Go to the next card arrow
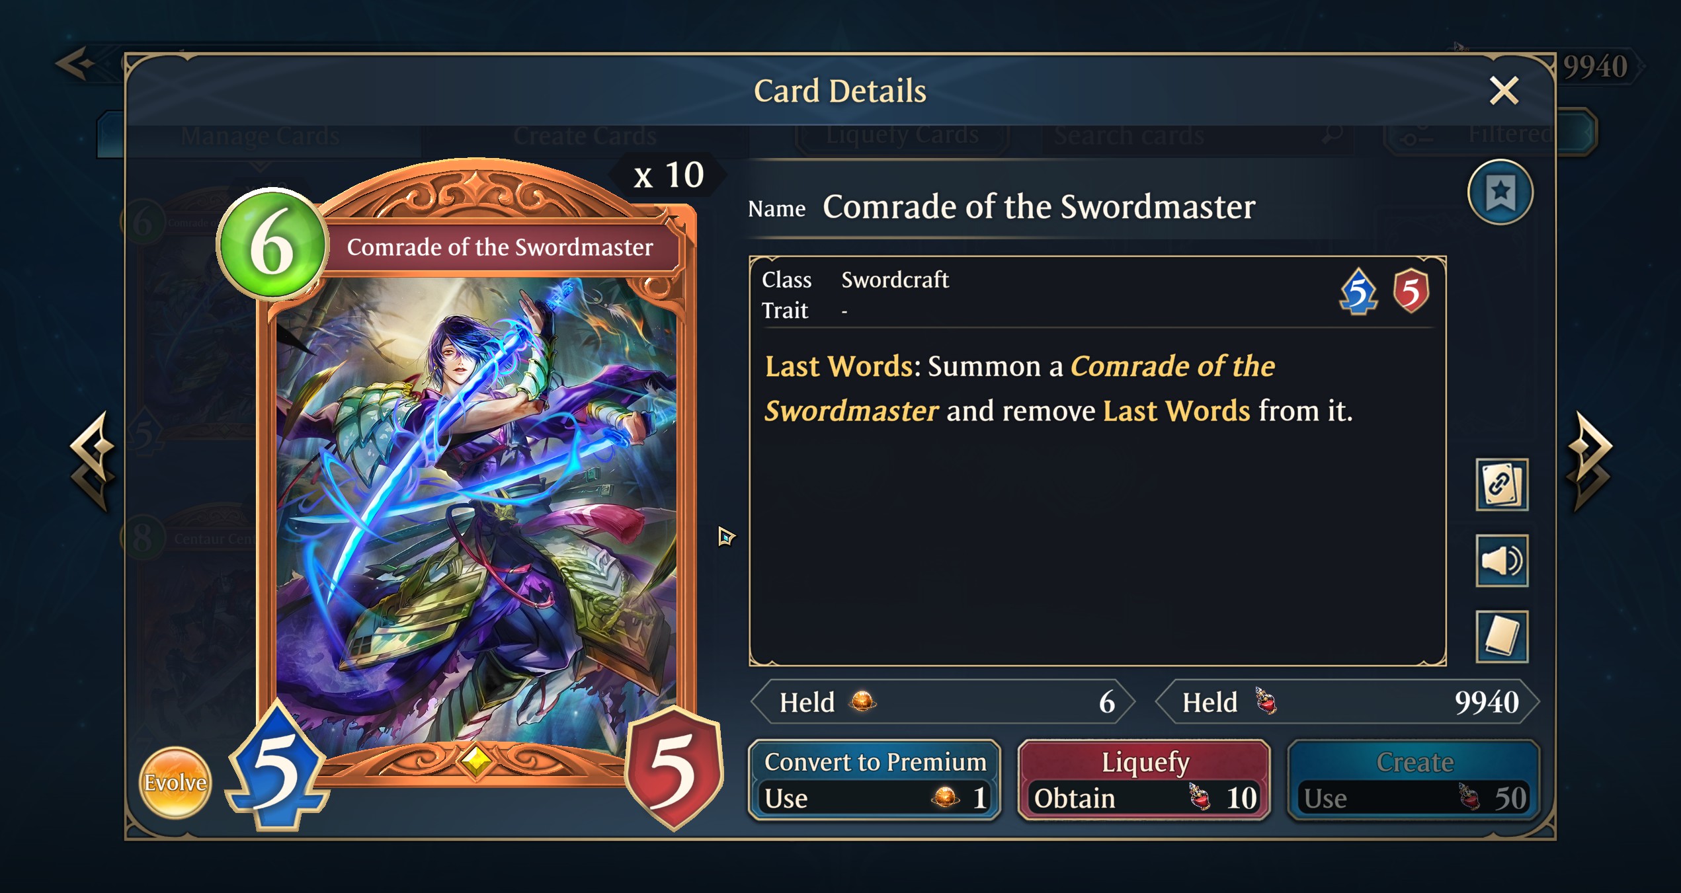Screen dimensions: 1681x893 pos(1590,461)
